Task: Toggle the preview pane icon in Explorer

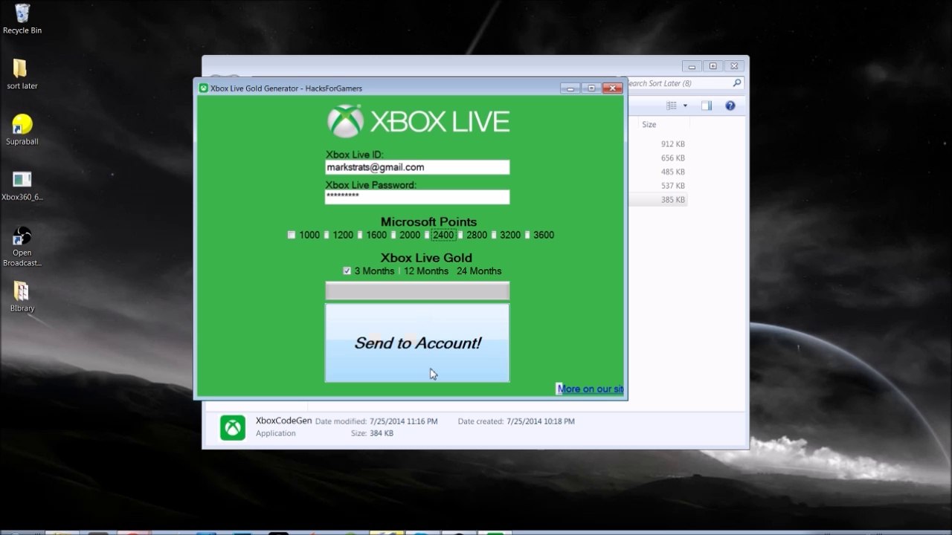Action: 707,106
